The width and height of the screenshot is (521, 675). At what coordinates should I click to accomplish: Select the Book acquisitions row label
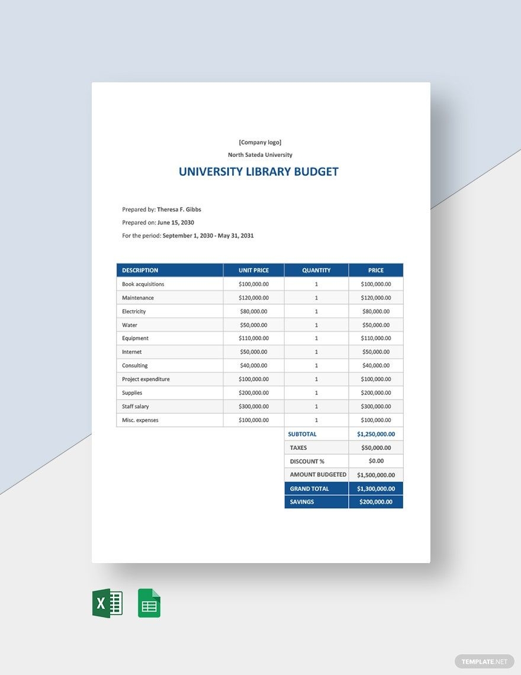[143, 284]
